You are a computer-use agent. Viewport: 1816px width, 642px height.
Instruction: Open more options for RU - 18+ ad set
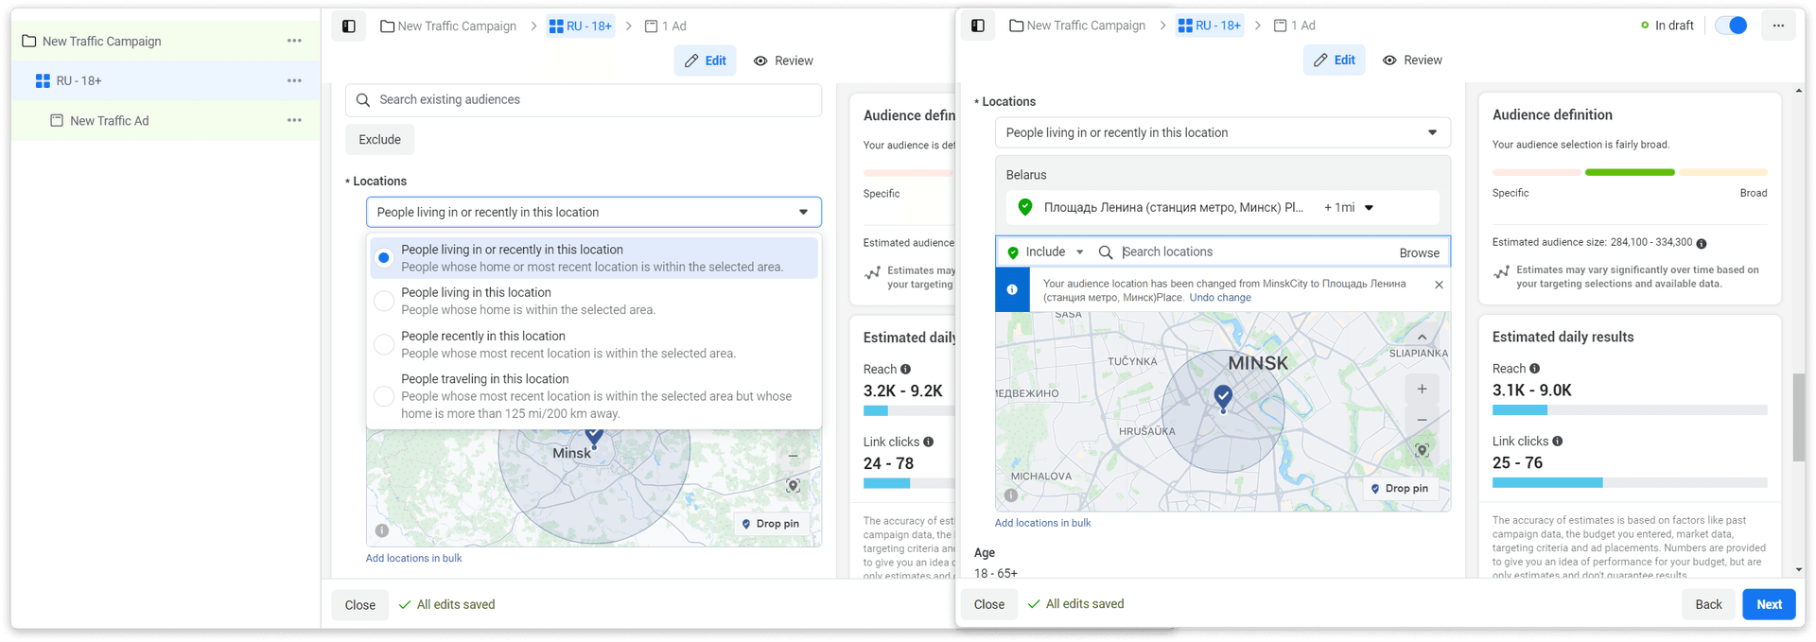point(294,80)
